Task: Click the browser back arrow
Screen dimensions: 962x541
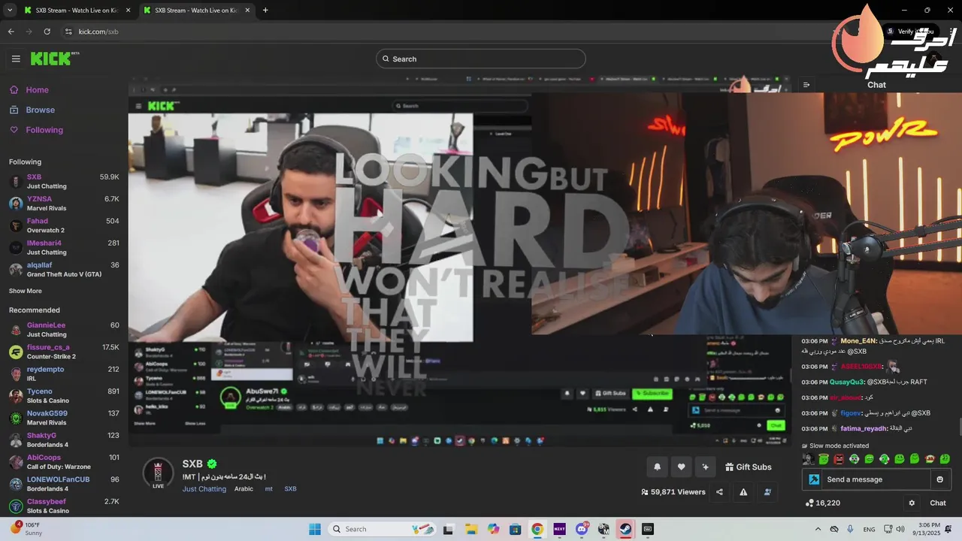Action: [11, 32]
